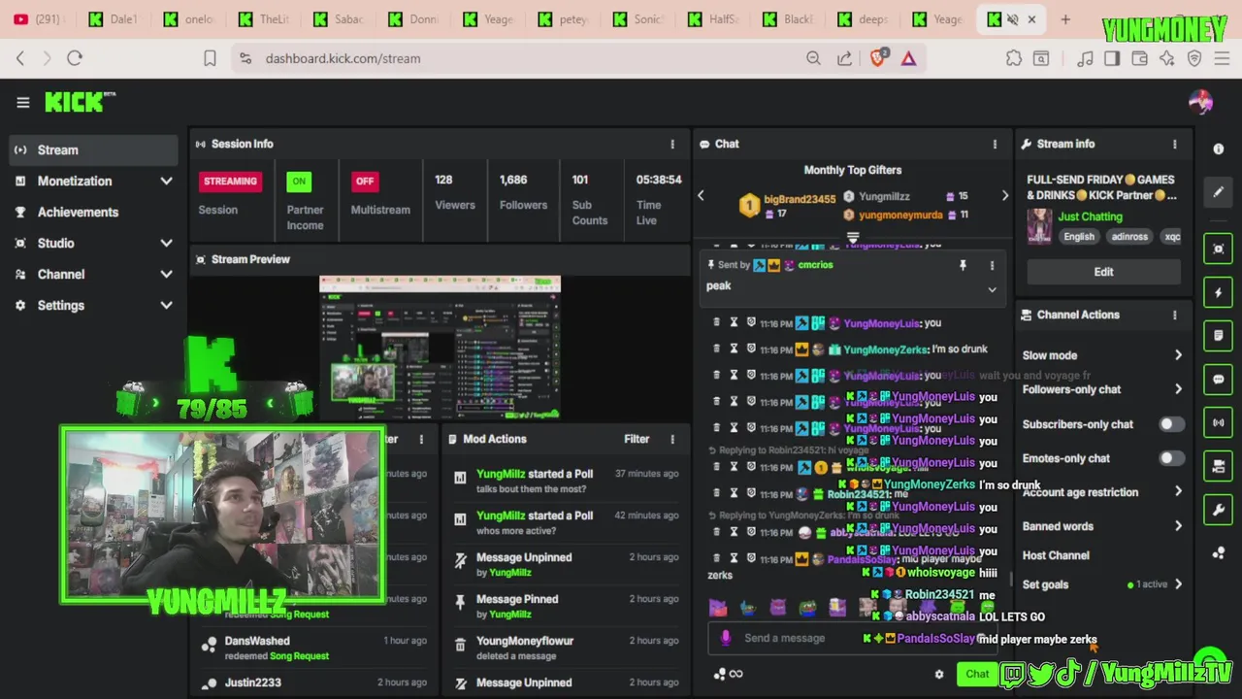Select the pencil edit icon in right sidebar

point(1219,191)
